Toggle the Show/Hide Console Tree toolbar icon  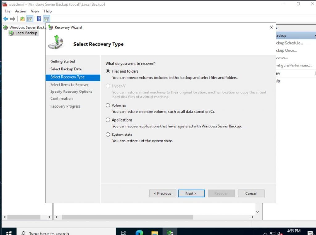pyautogui.click(x=30, y=19)
